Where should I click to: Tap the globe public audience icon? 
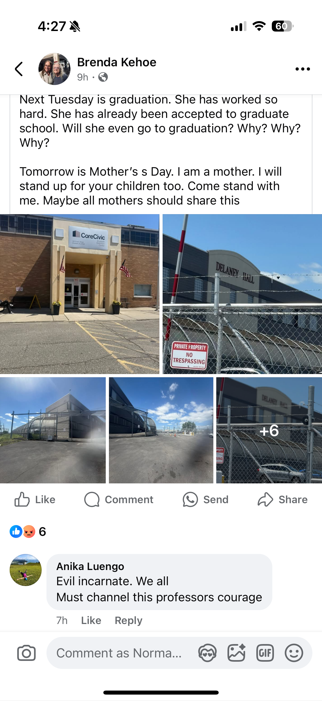click(x=103, y=77)
